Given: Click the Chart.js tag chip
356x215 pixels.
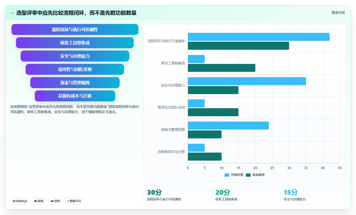Looking at the screenshot, I should [20, 201].
